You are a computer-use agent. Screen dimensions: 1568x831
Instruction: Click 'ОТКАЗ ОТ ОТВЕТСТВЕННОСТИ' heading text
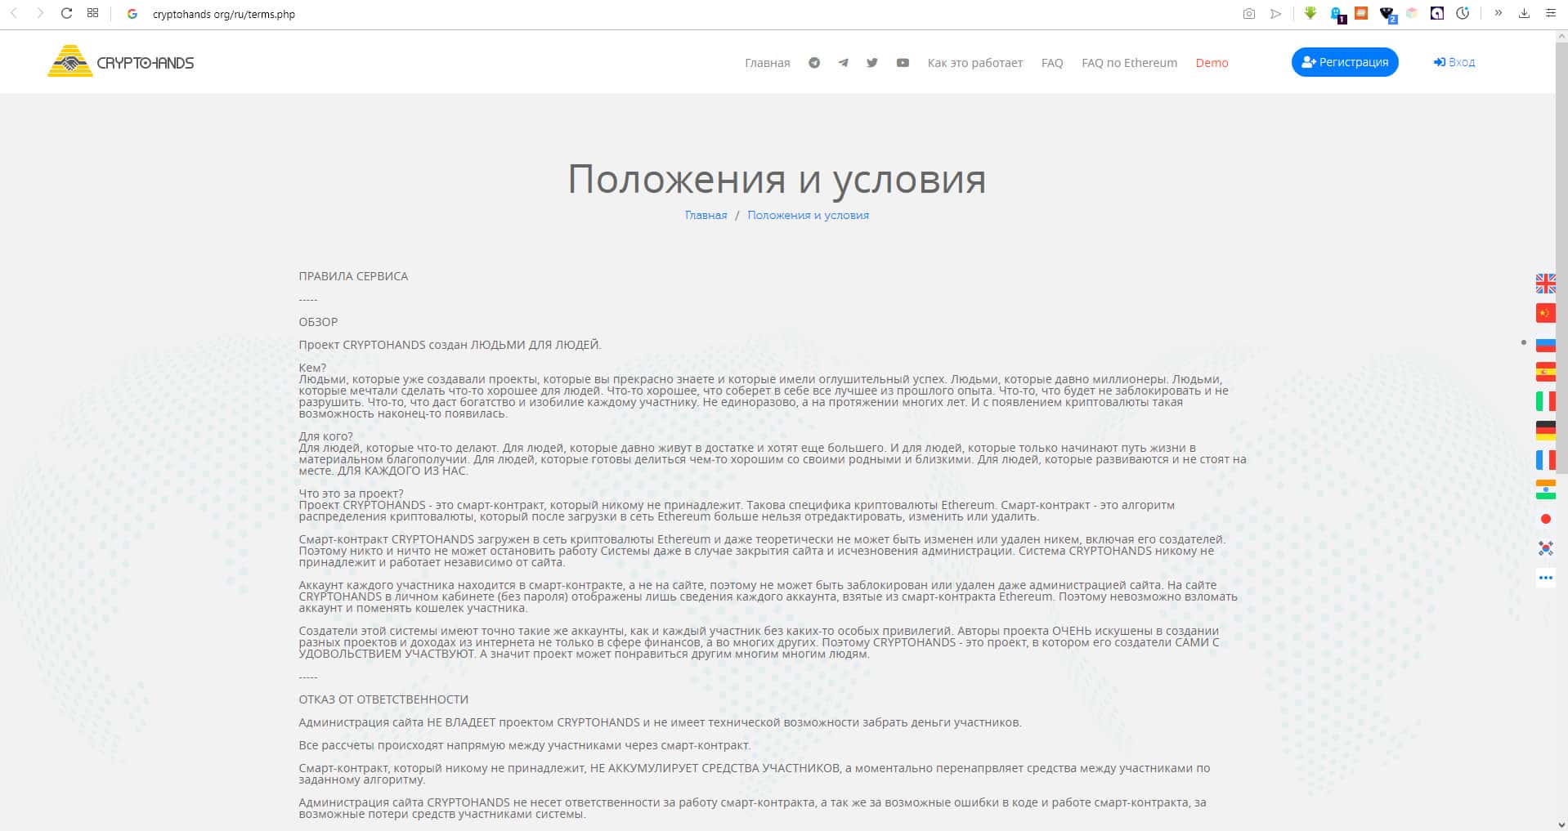[x=383, y=699]
